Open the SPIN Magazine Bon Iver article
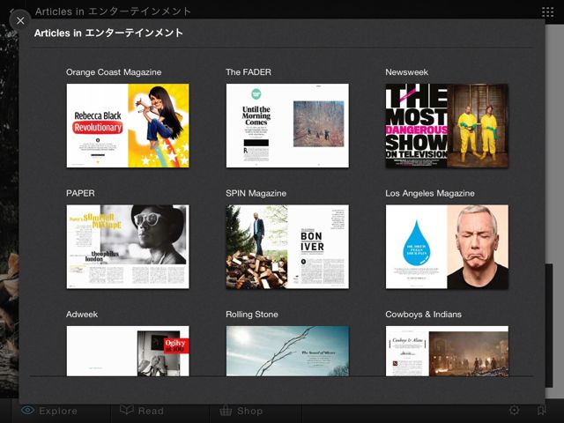 (287, 247)
